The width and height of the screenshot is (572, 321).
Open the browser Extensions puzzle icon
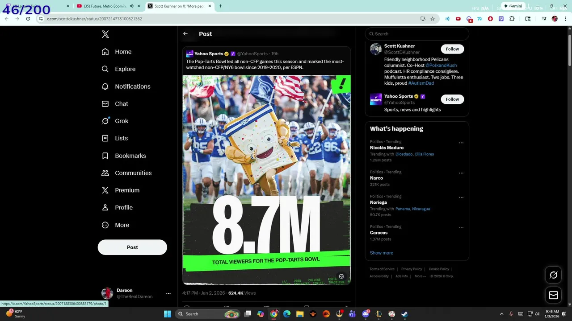point(512,19)
